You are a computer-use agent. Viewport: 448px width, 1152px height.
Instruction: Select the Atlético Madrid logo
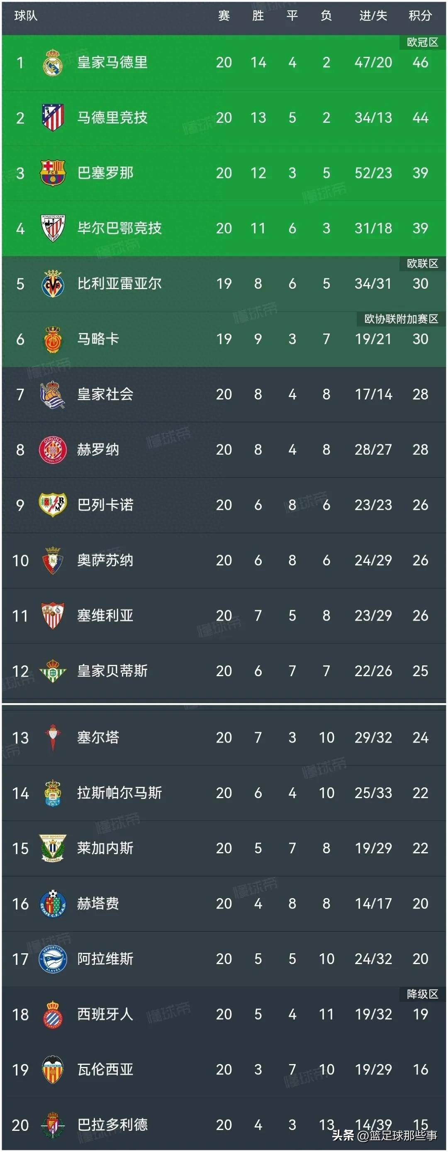click(x=52, y=117)
